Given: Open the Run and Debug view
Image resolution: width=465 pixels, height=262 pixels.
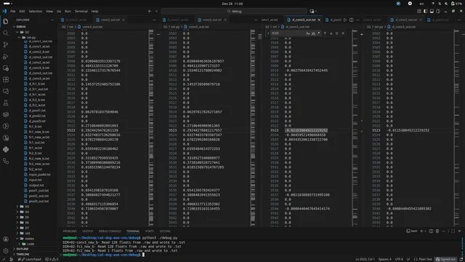Looking at the screenshot, I should tap(6, 57).
